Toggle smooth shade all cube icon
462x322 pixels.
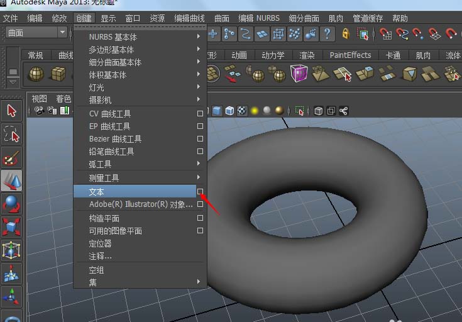tap(217, 111)
